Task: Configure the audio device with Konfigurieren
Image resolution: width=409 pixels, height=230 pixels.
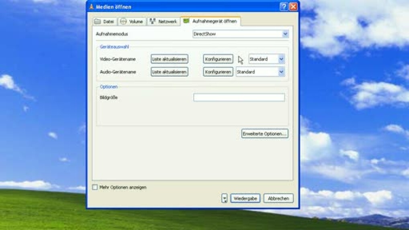Action: 218,72
